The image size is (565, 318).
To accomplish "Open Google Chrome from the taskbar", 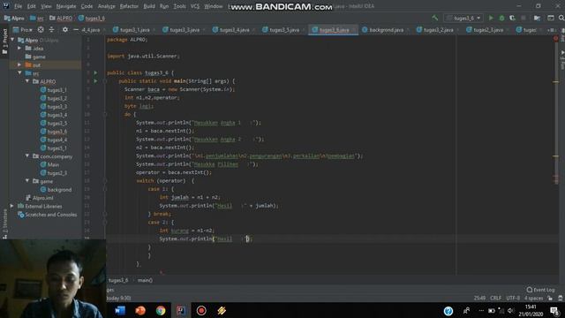I will pyautogui.click(x=161, y=310).
